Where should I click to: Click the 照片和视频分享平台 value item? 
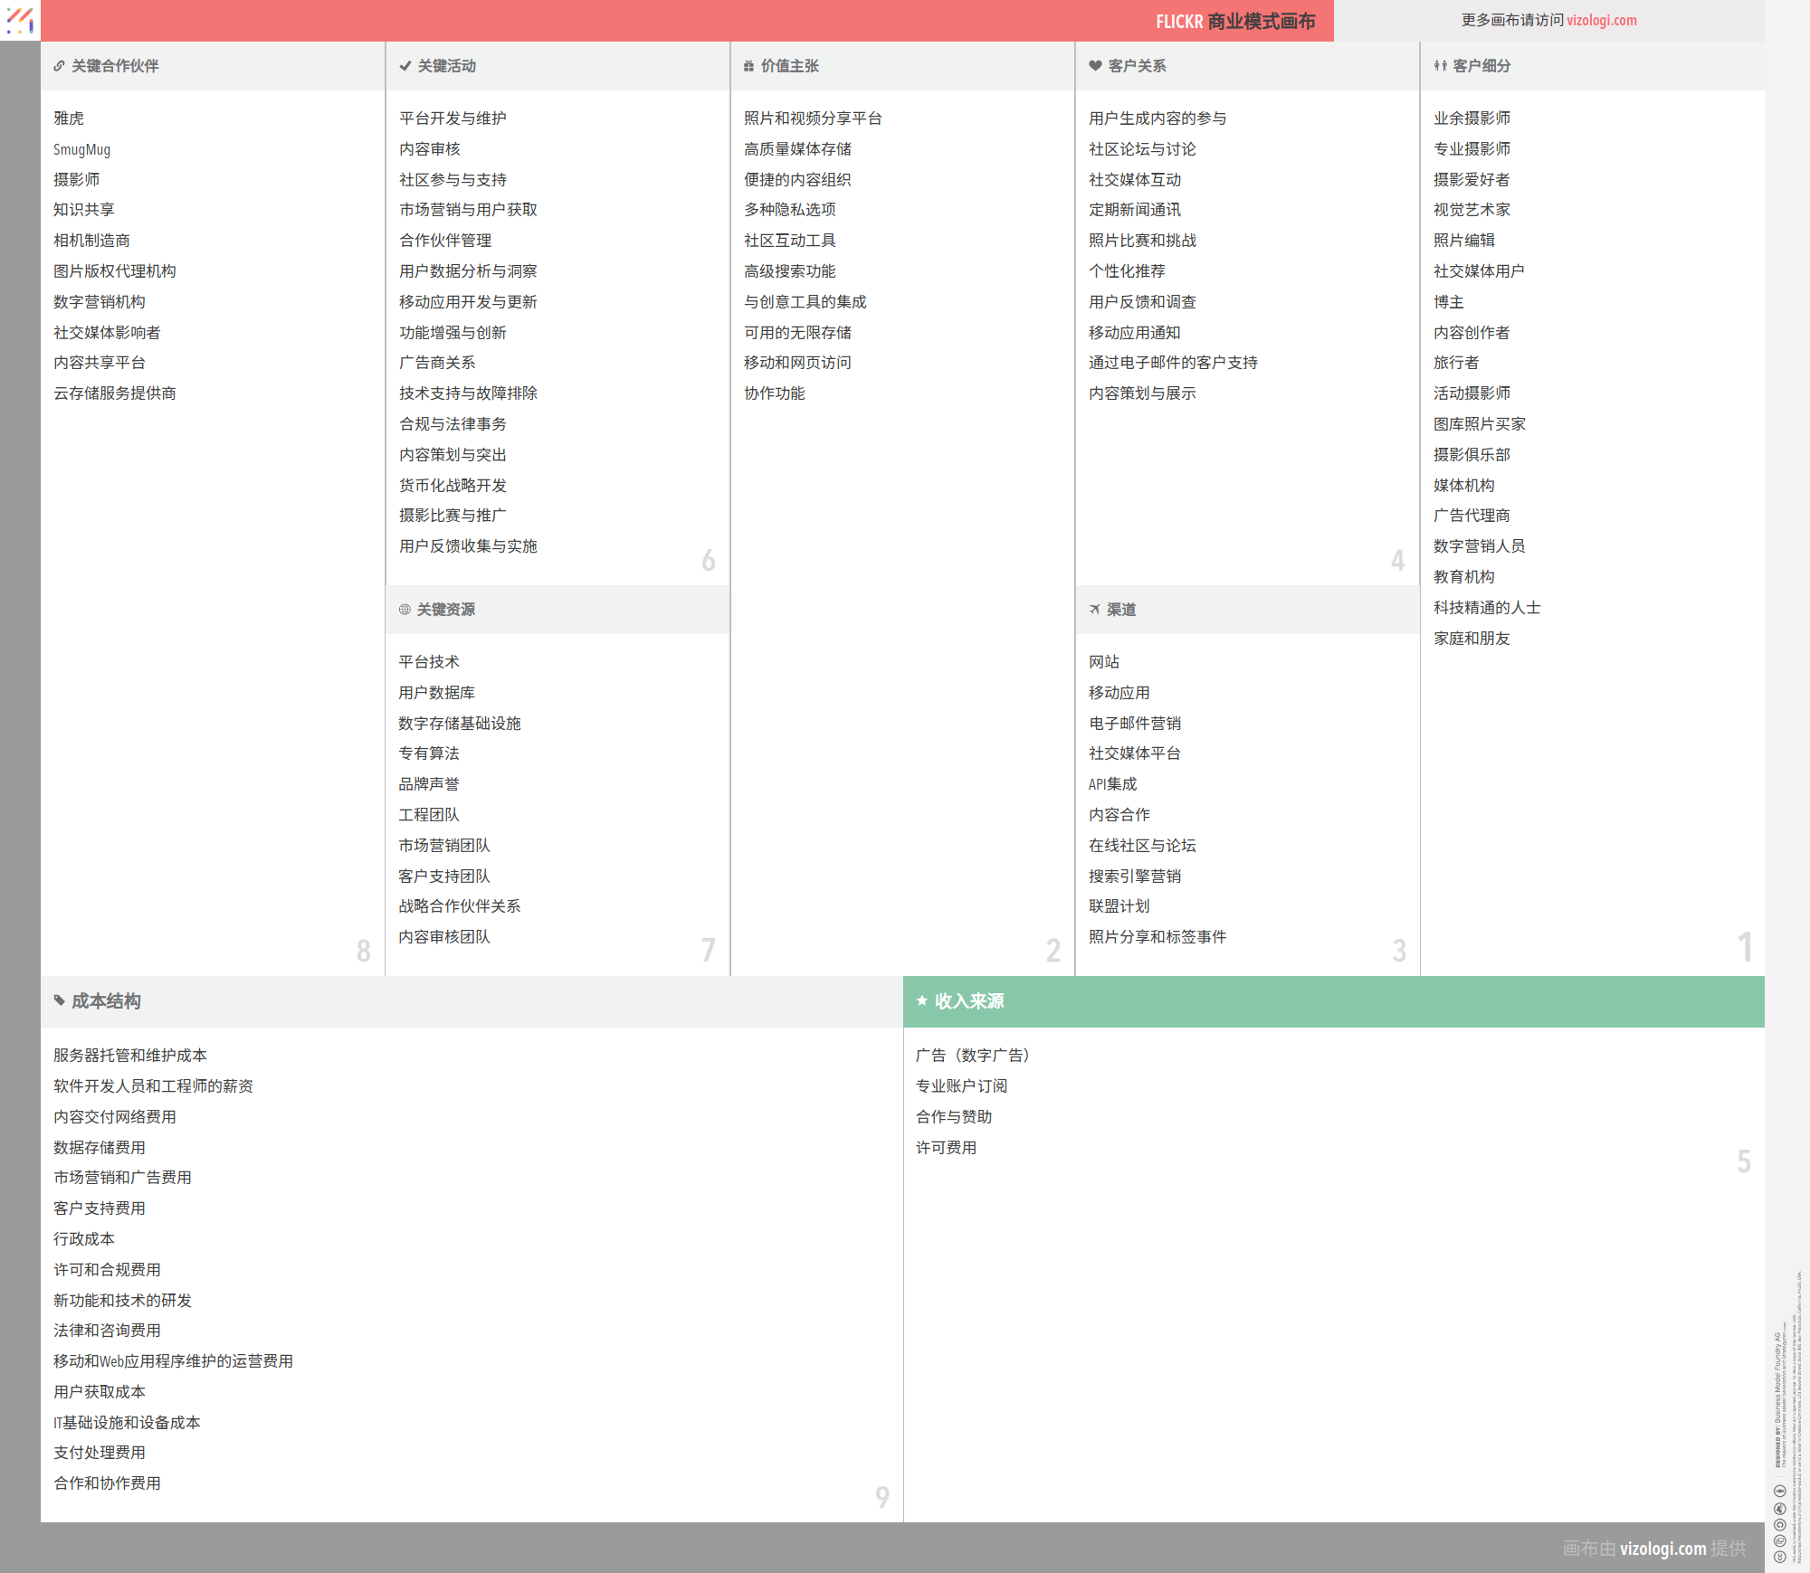(x=812, y=118)
